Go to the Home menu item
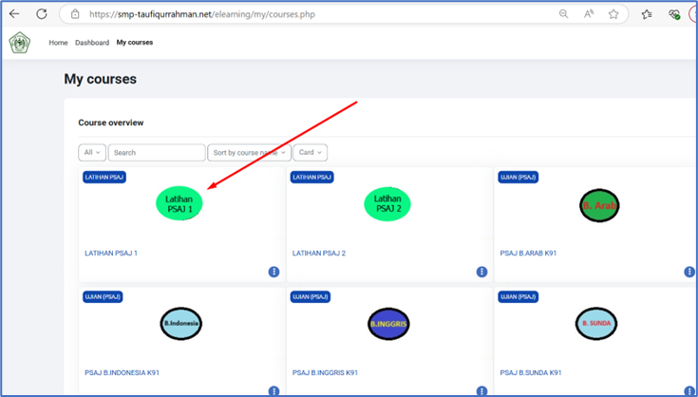The image size is (698, 397). click(58, 43)
